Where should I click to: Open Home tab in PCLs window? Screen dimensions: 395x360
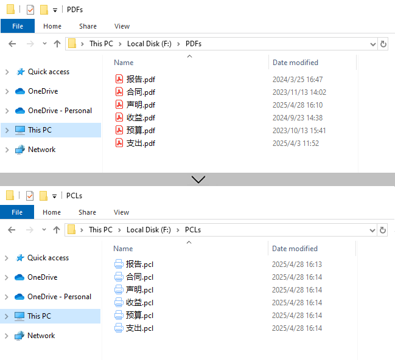click(52, 212)
